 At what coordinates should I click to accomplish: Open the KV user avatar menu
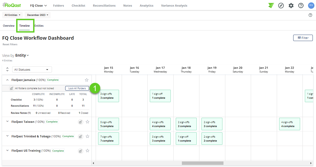pos(311,6)
